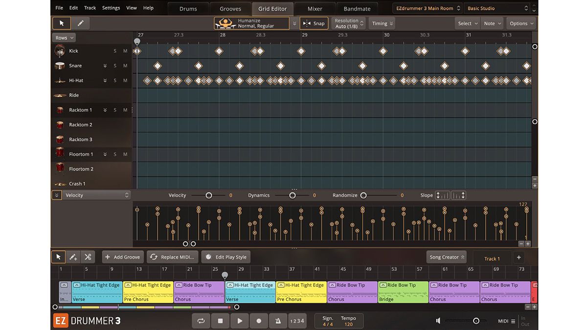
Task: Select the song track arrow tool
Action: [x=58, y=257]
